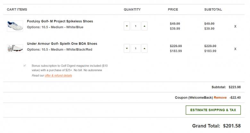This screenshot has height=133, width=250.
Task: Click the FootJoy quantity input field
Action: (136, 26)
